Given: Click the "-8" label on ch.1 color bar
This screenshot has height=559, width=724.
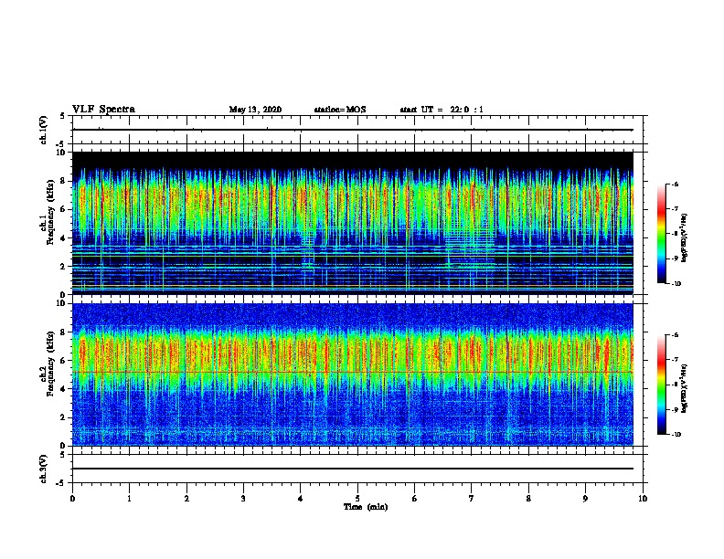Looking at the screenshot, I should coord(675,234).
